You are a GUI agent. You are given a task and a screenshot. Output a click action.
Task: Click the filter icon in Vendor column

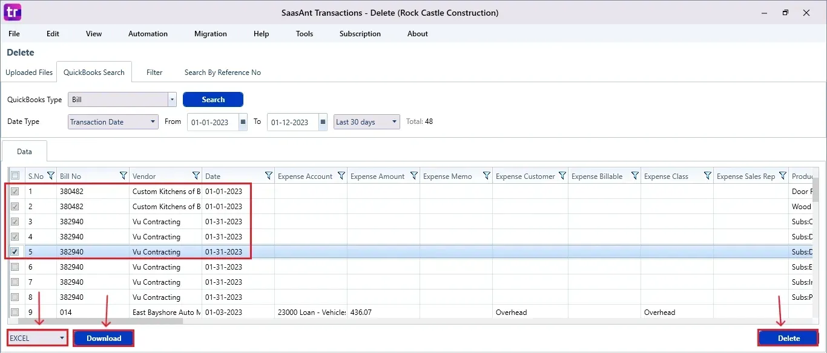click(196, 176)
